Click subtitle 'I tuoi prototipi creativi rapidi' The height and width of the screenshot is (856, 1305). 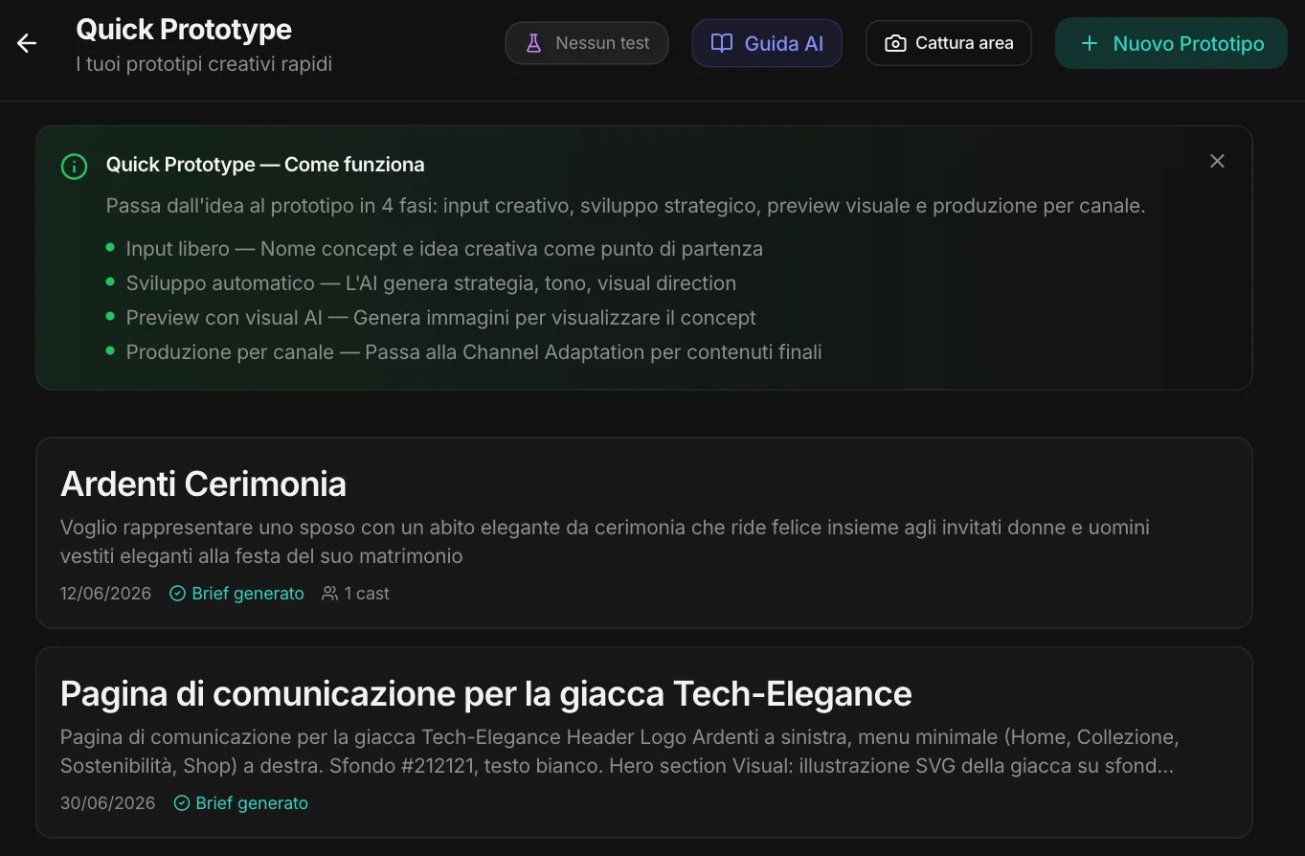[204, 64]
